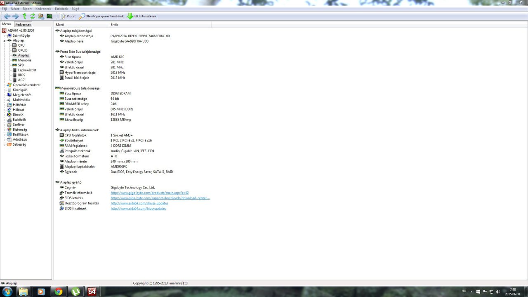Open the aida64.com bios-updates link
The width and height of the screenshot is (528, 297).
(x=138, y=209)
